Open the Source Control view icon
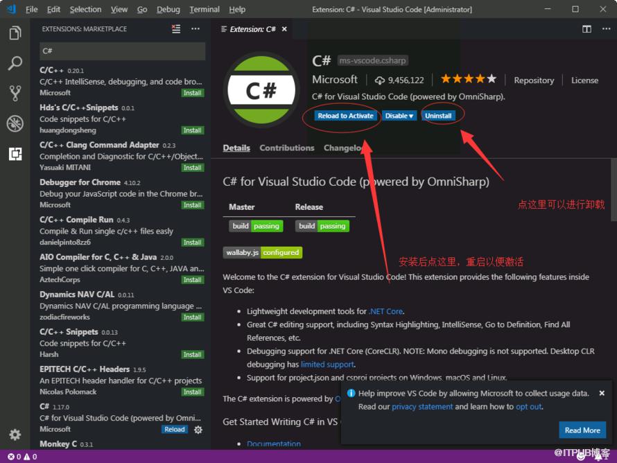 (x=15, y=94)
